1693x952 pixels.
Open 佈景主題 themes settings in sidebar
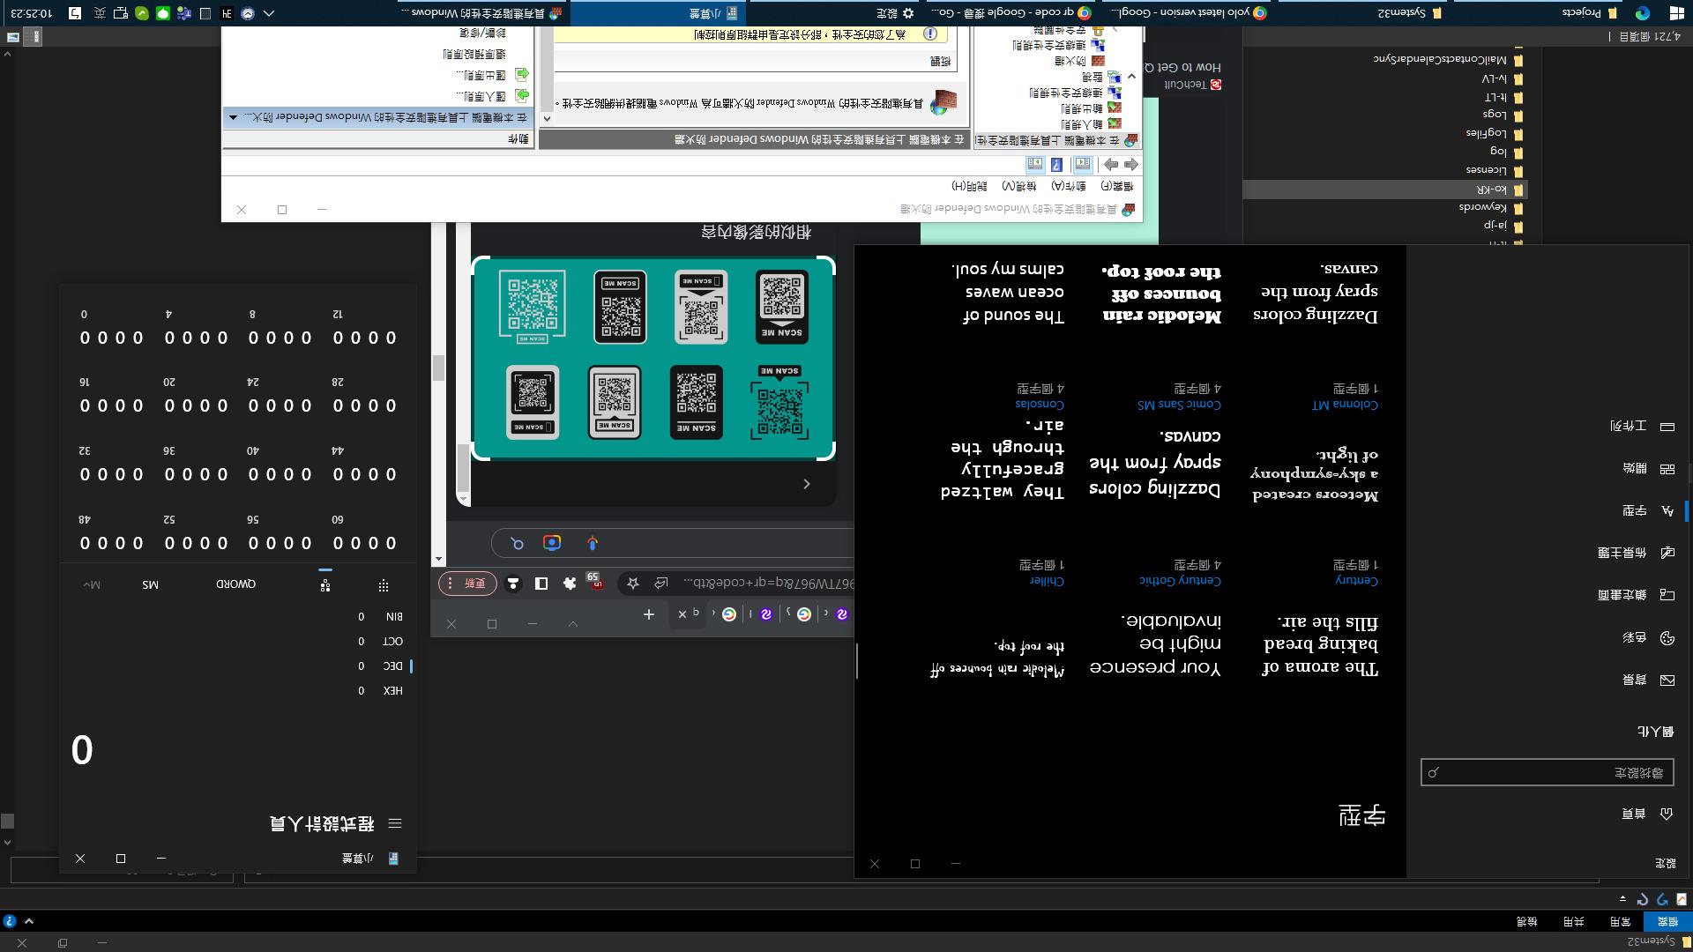coord(1636,553)
